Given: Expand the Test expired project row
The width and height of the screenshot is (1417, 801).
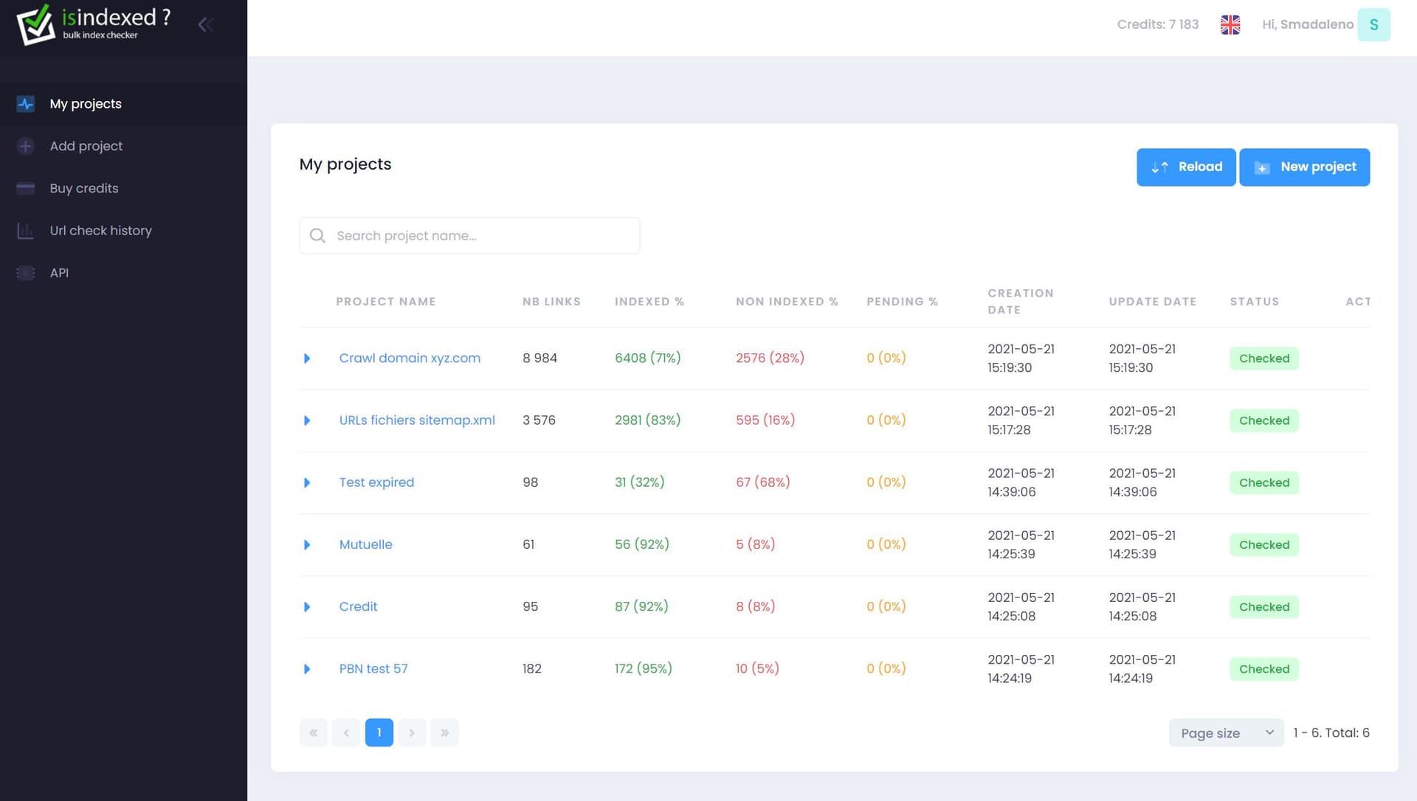Looking at the screenshot, I should coord(307,482).
